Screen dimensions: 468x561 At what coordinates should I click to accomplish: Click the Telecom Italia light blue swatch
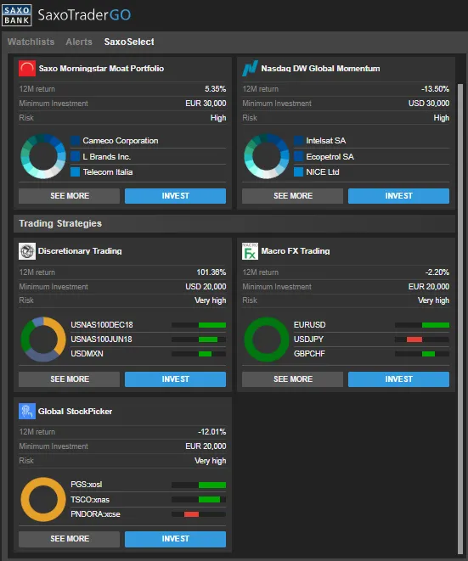(x=76, y=172)
